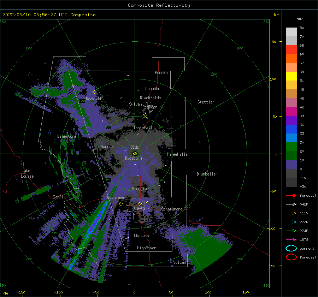Click the Calgary city label
Viewport: 318px width, 297px height.
click(x=138, y=208)
